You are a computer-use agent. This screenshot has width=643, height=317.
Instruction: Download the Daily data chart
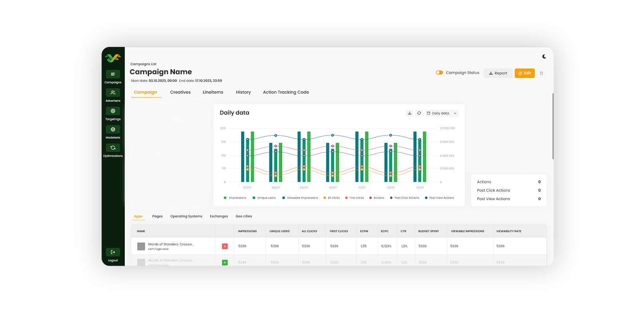(x=410, y=113)
